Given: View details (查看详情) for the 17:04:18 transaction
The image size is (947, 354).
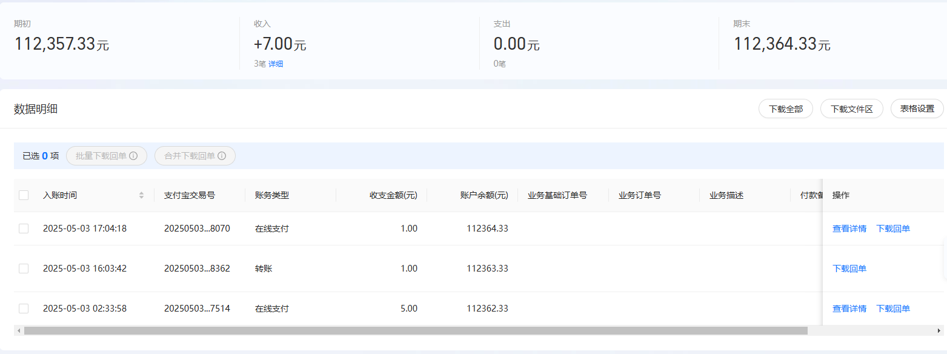Looking at the screenshot, I should coord(849,229).
